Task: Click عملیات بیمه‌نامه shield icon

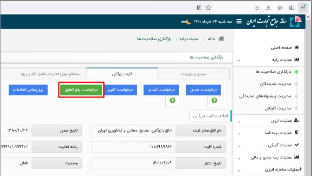Action: pyautogui.click(x=297, y=133)
